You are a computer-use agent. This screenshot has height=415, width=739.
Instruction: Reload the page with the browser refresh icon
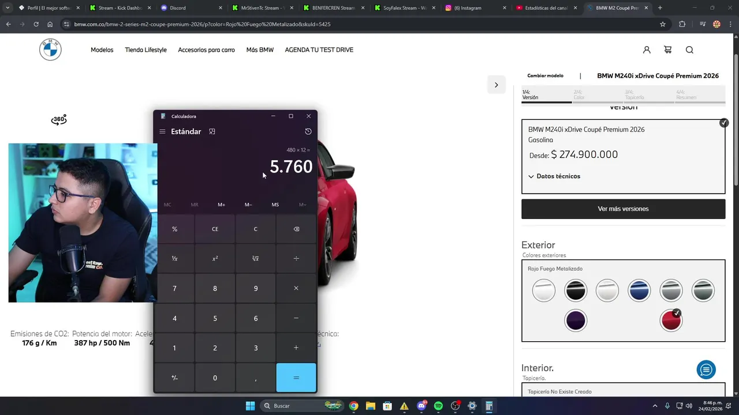[x=36, y=24]
